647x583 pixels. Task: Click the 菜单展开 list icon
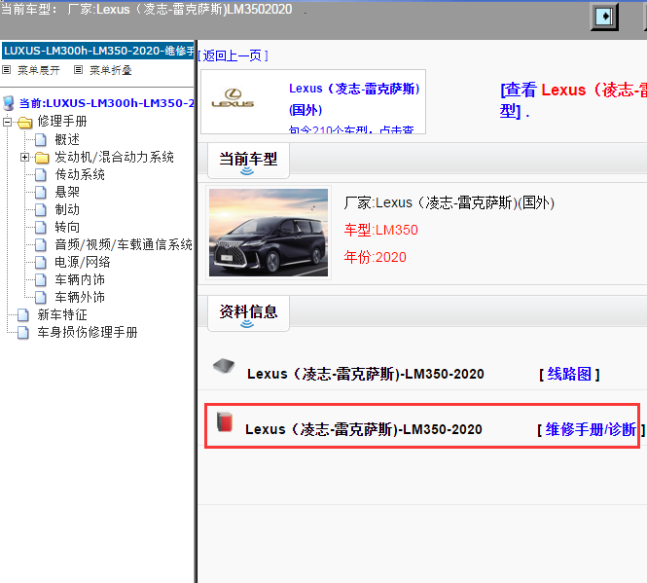point(6,70)
